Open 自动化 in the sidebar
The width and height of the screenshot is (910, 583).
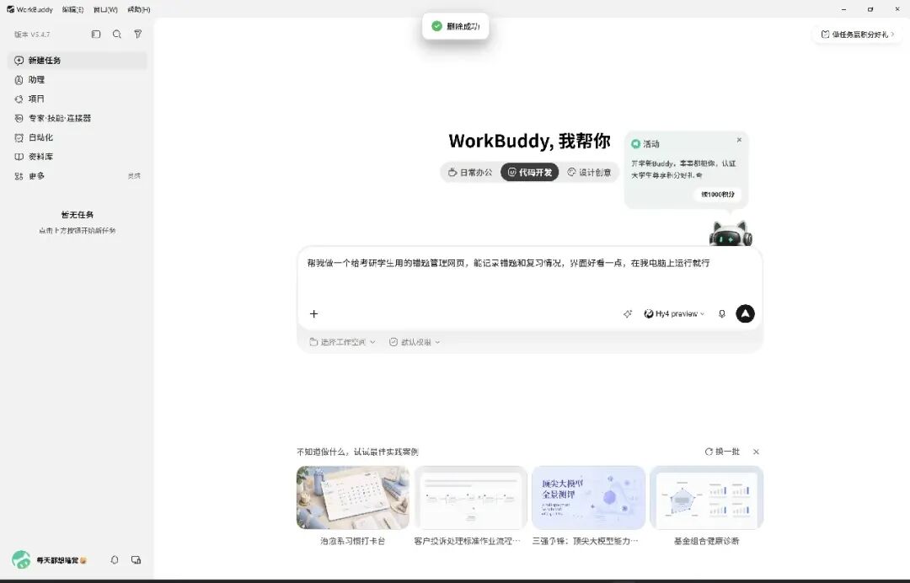tap(78, 137)
